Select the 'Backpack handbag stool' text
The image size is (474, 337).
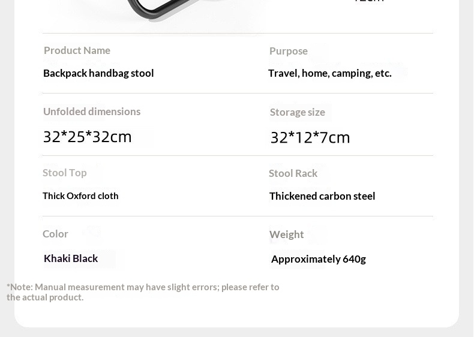(x=98, y=73)
